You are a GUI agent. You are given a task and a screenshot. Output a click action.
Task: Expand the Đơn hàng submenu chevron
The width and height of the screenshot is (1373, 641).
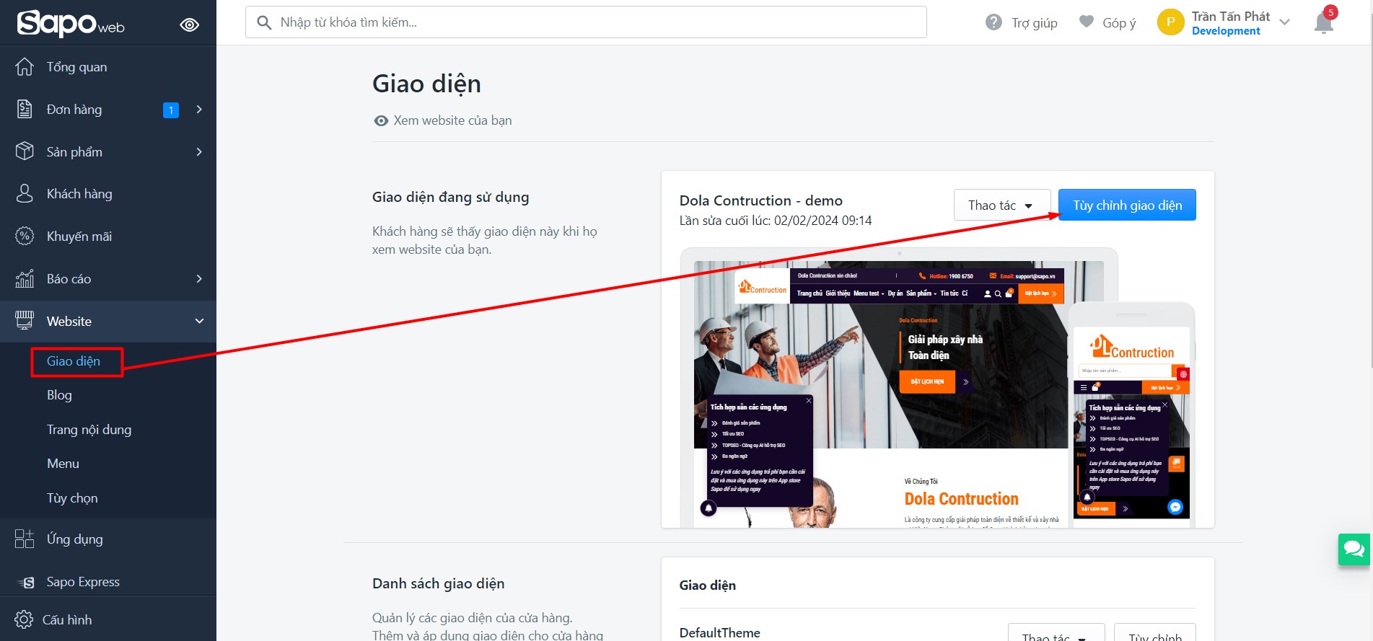pyautogui.click(x=199, y=110)
